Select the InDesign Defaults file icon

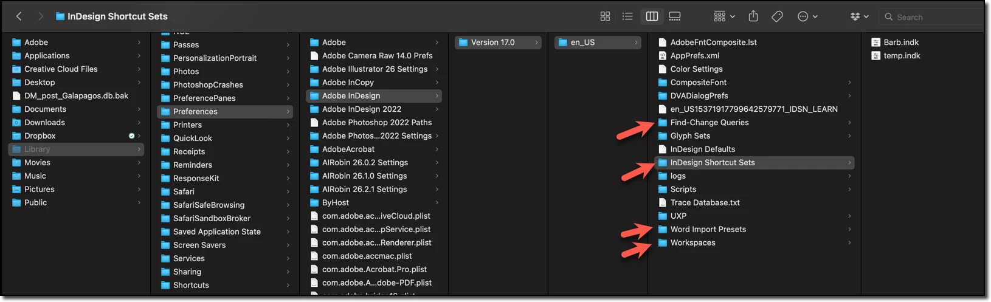(x=663, y=149)
